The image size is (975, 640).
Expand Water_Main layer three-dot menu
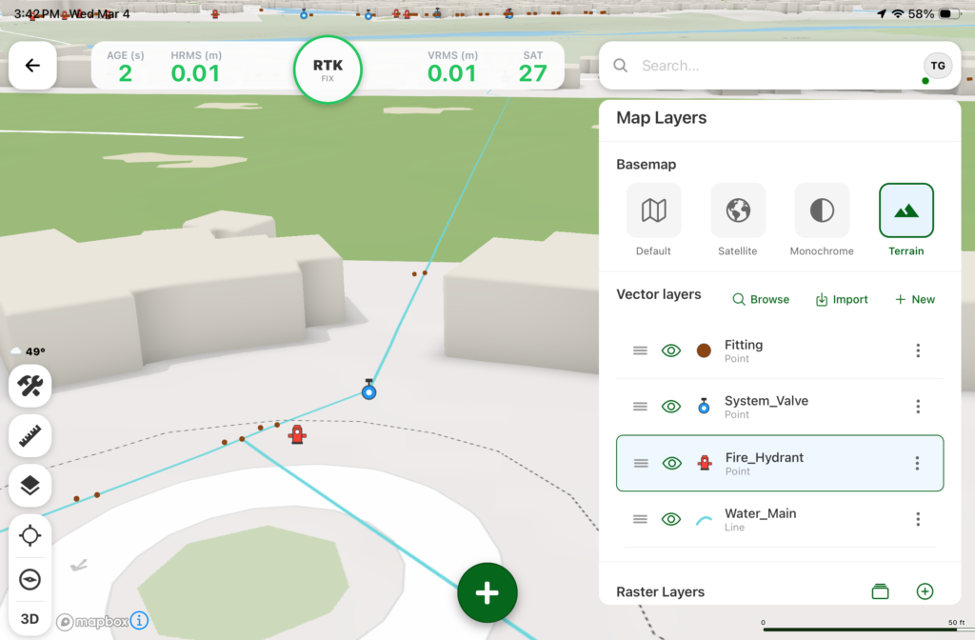[918, 519]
